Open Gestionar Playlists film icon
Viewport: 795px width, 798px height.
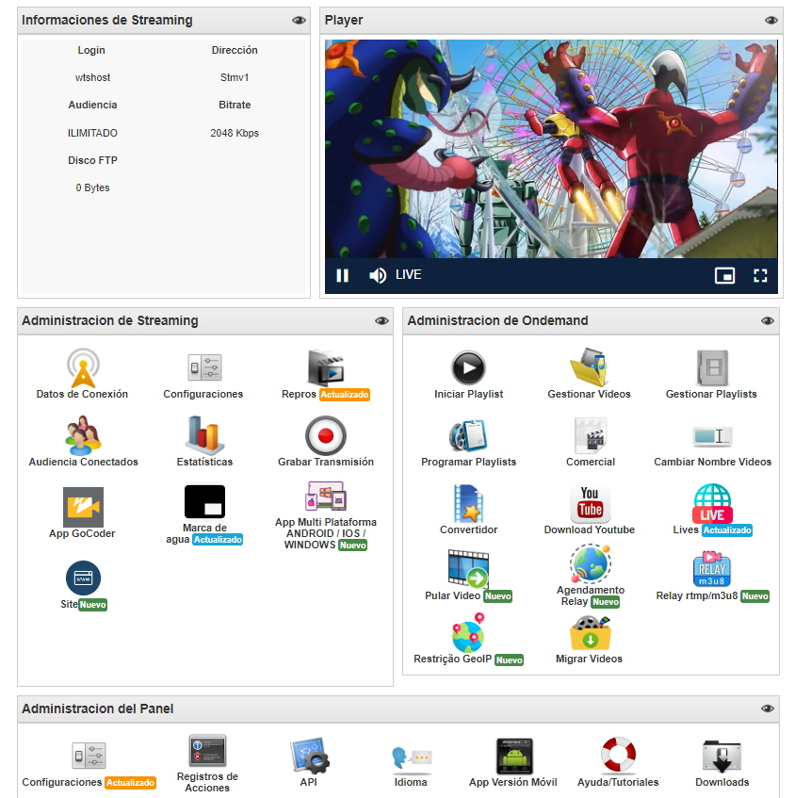tap(712, 367)
